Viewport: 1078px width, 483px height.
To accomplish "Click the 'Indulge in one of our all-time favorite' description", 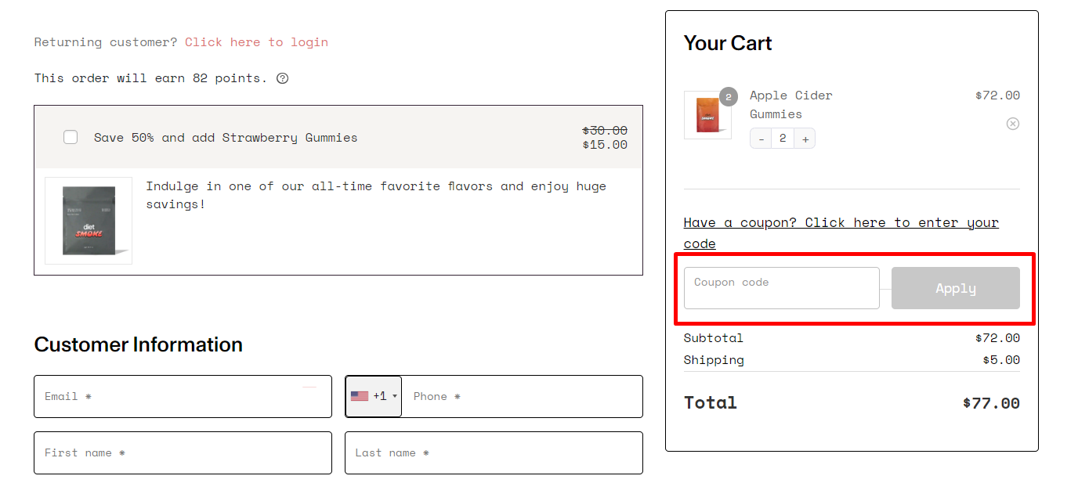I will pos(376,195).
